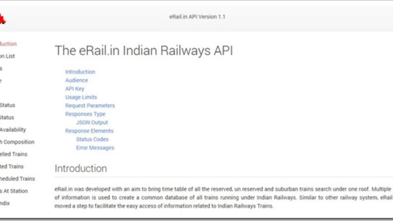
Task: Click the eRail.in API Version 1.1 header
Action: [x=196, y=17]
